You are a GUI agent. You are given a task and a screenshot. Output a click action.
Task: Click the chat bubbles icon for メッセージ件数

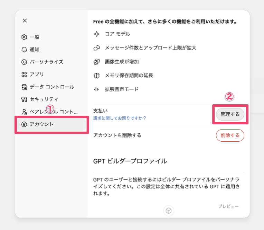97,48
